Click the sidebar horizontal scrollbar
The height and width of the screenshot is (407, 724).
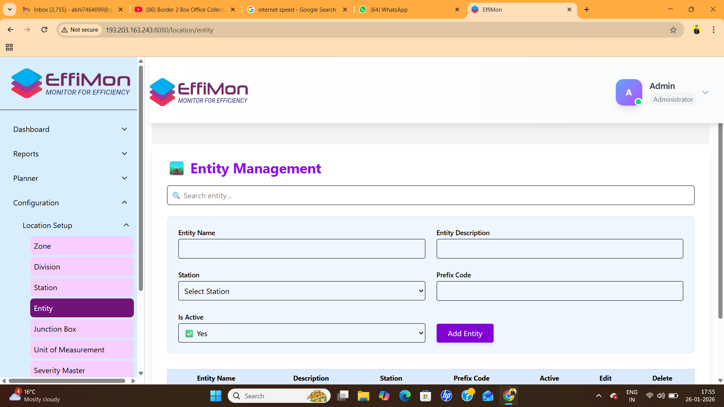point(67,381)
